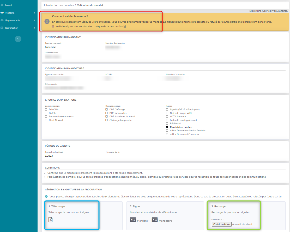This screenshot has width=290, height=232.
Task: Uncheck Mandataires publics checkbox
Action: (167, 127)
